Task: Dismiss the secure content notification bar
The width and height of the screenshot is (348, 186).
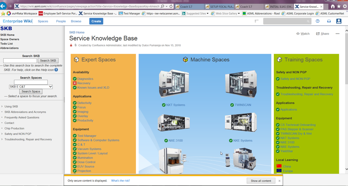Action: (279, 181)
